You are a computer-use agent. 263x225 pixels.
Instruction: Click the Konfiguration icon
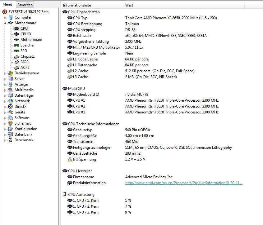tap(11, 129)
